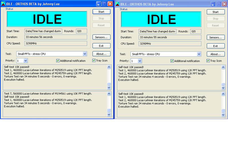This screenshot has height=147, width=228.
Task: Open Priority dropdown in right window
Action: coord(140,61)
